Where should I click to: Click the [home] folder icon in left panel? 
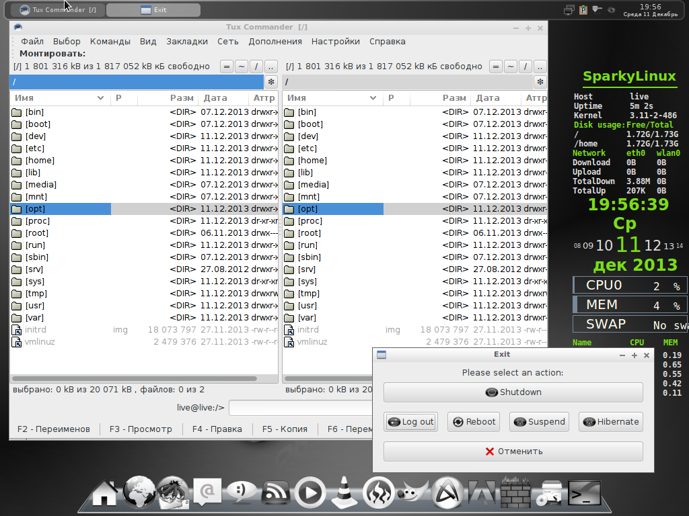(x=16, y=161)
